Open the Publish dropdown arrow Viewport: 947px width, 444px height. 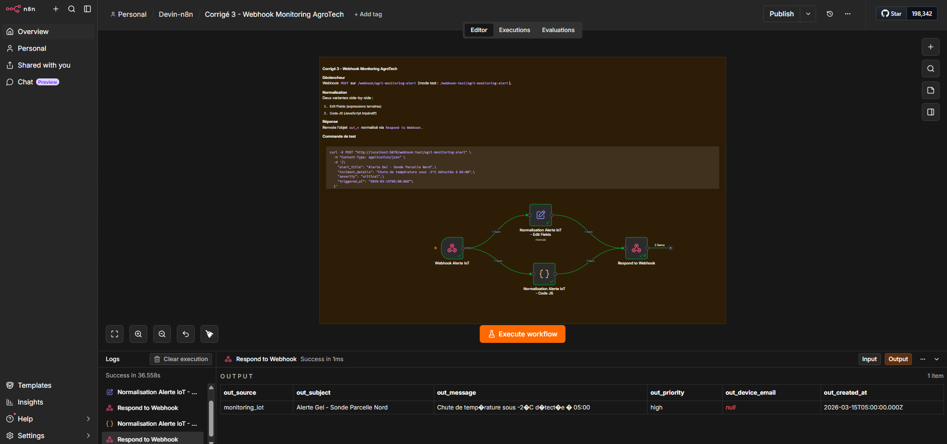[x=808, y=14]
